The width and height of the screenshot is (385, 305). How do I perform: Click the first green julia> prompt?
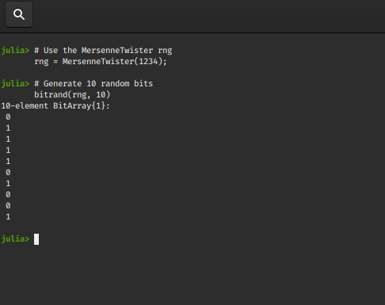[15, 50]
